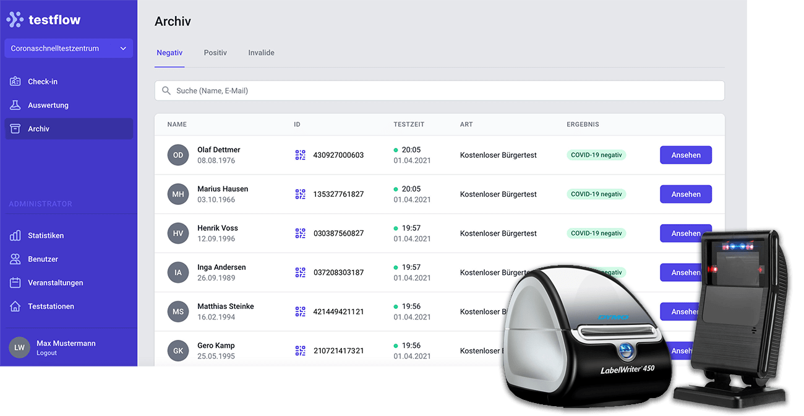This screenshot has height=416, width=804.
Task: Open the Auswertung flask icon
Action: coord(15,105)
